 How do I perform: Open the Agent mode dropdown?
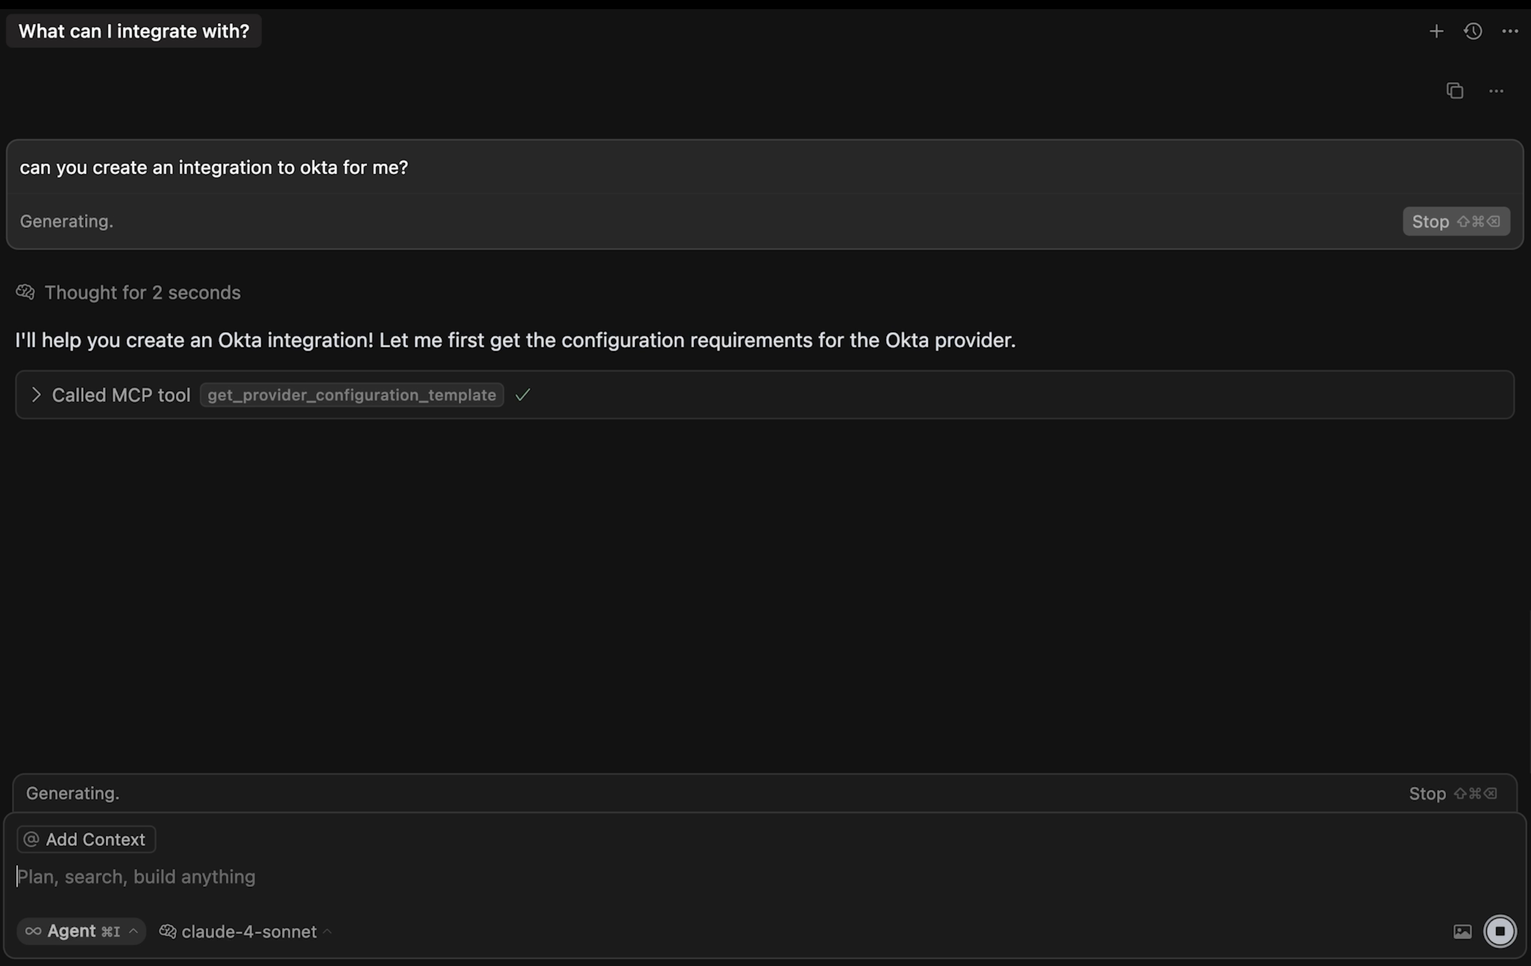[80, 932]
